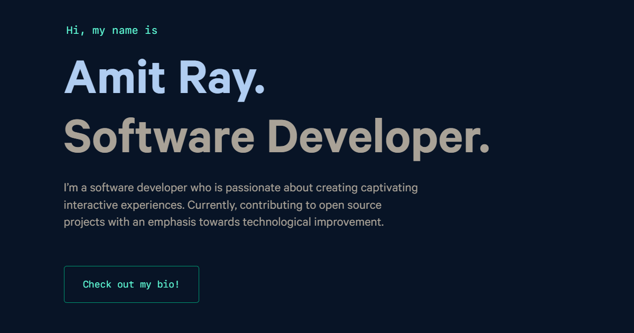The height and width of the screenshot is (333, 634).
Task: Click the word "emphasis" in the paragraph
Action: pyautogui.click(x=172, y=222)
